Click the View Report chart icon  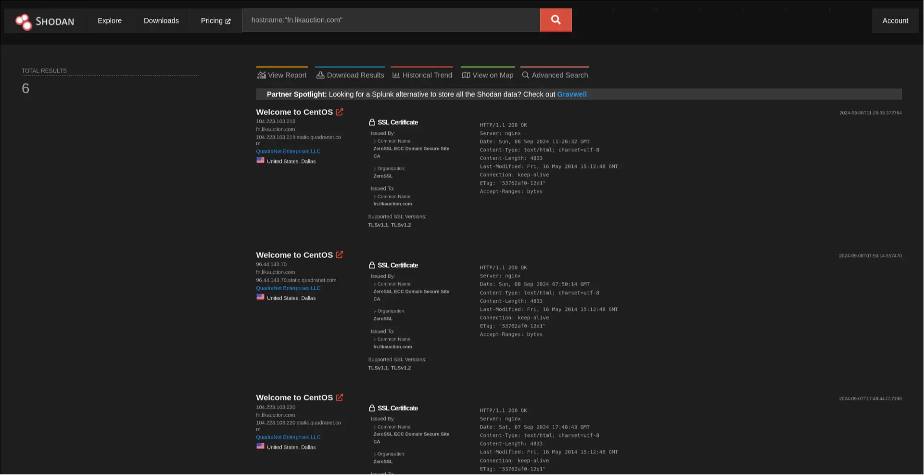[x=262, y=75]
